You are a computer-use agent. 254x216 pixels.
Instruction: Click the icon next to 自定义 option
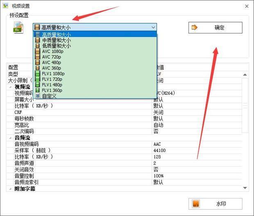click(x=38, y=96)
